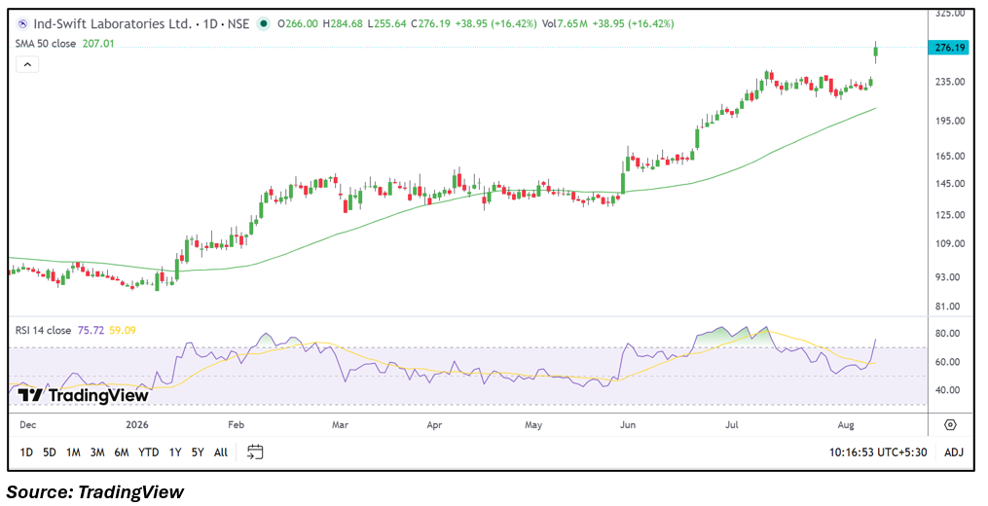
Task: Click the open price value O266.00
Action: click(x=298, y=24)
